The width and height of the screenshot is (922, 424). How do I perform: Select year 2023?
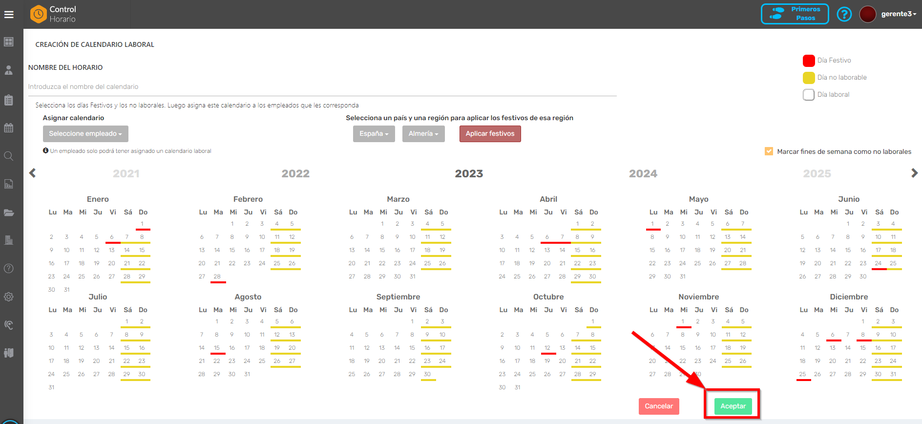(469, 173)
